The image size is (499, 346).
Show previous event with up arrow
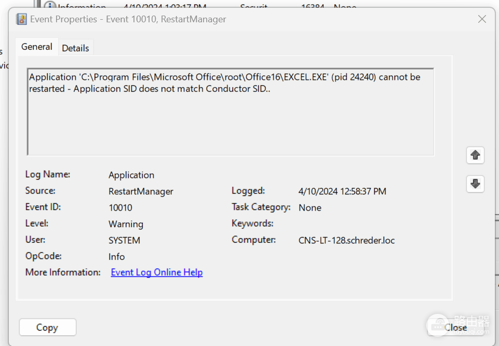475,155
